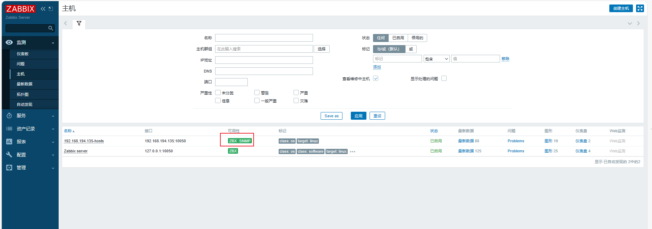Click the ZBX availability badge for Zabbix server
This screenshot has width=652, height=229.
[233, 151]
